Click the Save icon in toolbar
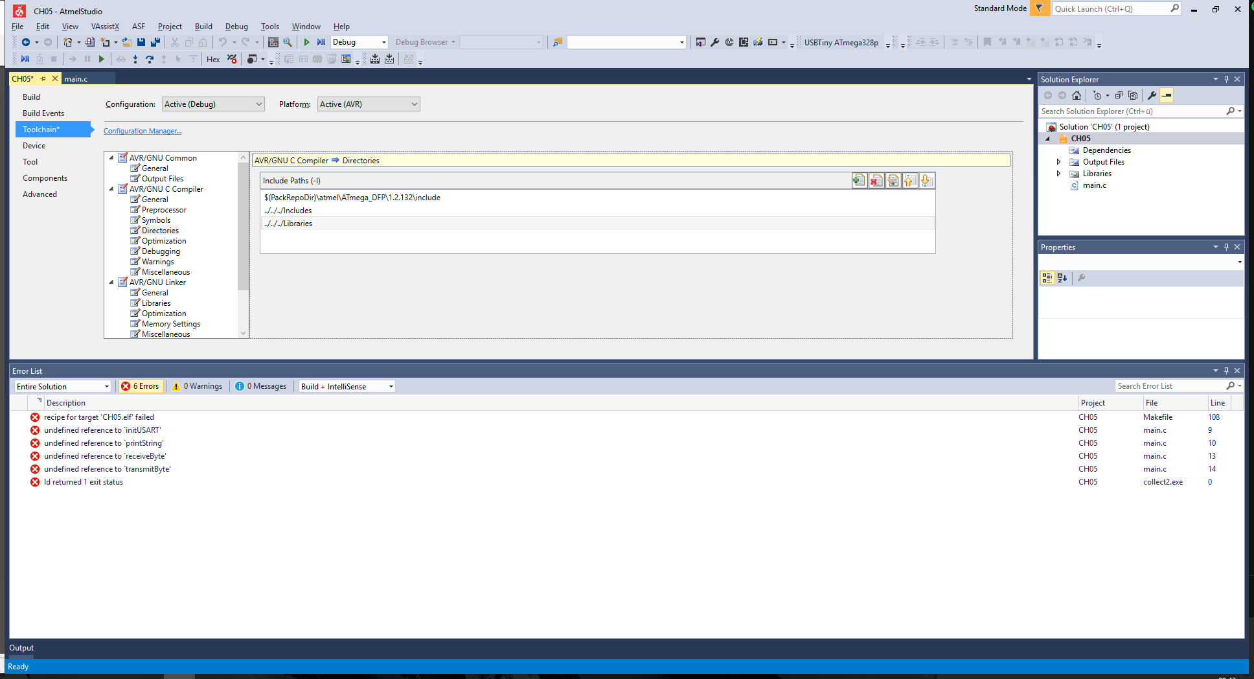1254x679 pixels. coord(141,42)
